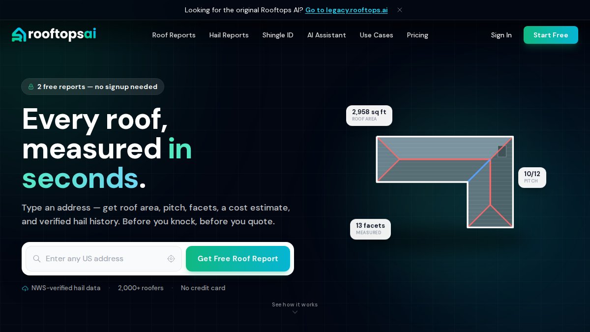Viewport: 590px width, 332px height.
Task: Open Use Cases nav item
Action: pos(376,35)
